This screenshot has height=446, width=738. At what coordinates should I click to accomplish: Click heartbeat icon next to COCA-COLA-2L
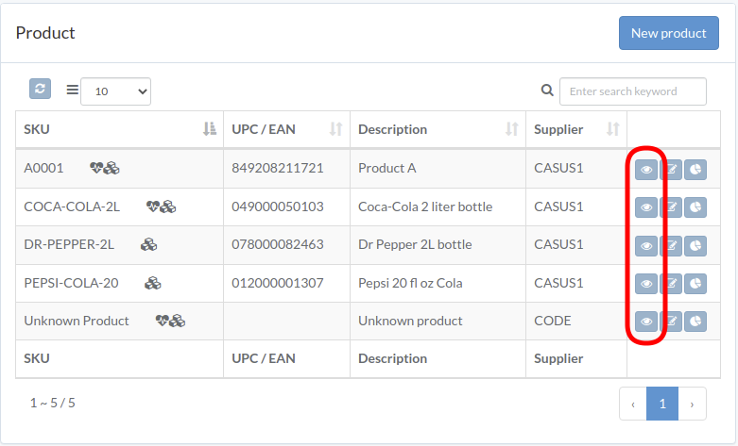pos(153,206)
